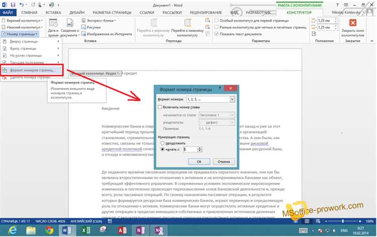Image resolution: width=377 pixels, height=237 pixels.
Task: Switch to Print Layout view in status bar
Action: tap(307, 221)
